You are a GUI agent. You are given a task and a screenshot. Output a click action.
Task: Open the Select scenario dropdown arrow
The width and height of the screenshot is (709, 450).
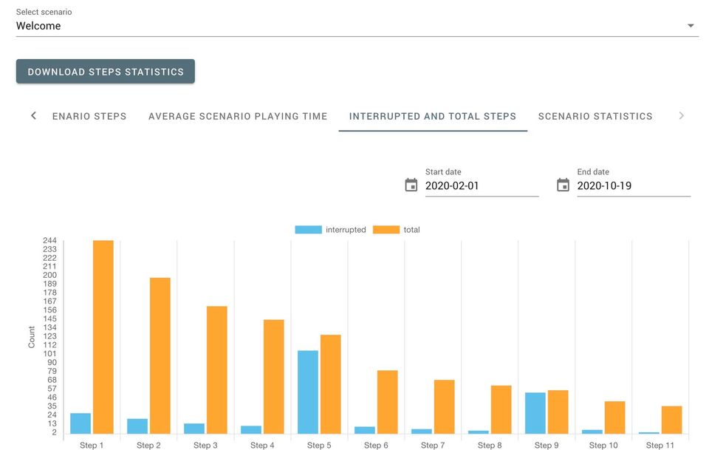[691, 26]
